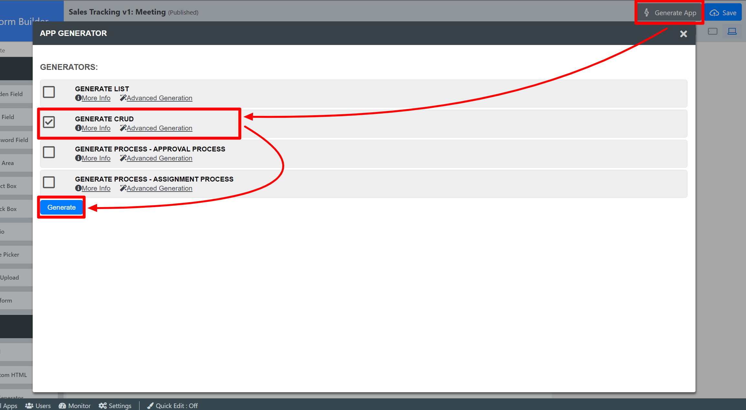Open Advanced Generation for Generate List
Image resolution: width=746 pixels, height=410 pixels.
(x=159, y=98)
